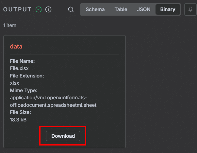The image size is (197, 153).
Task: Open the output info icon
Action: pos(48,9)
